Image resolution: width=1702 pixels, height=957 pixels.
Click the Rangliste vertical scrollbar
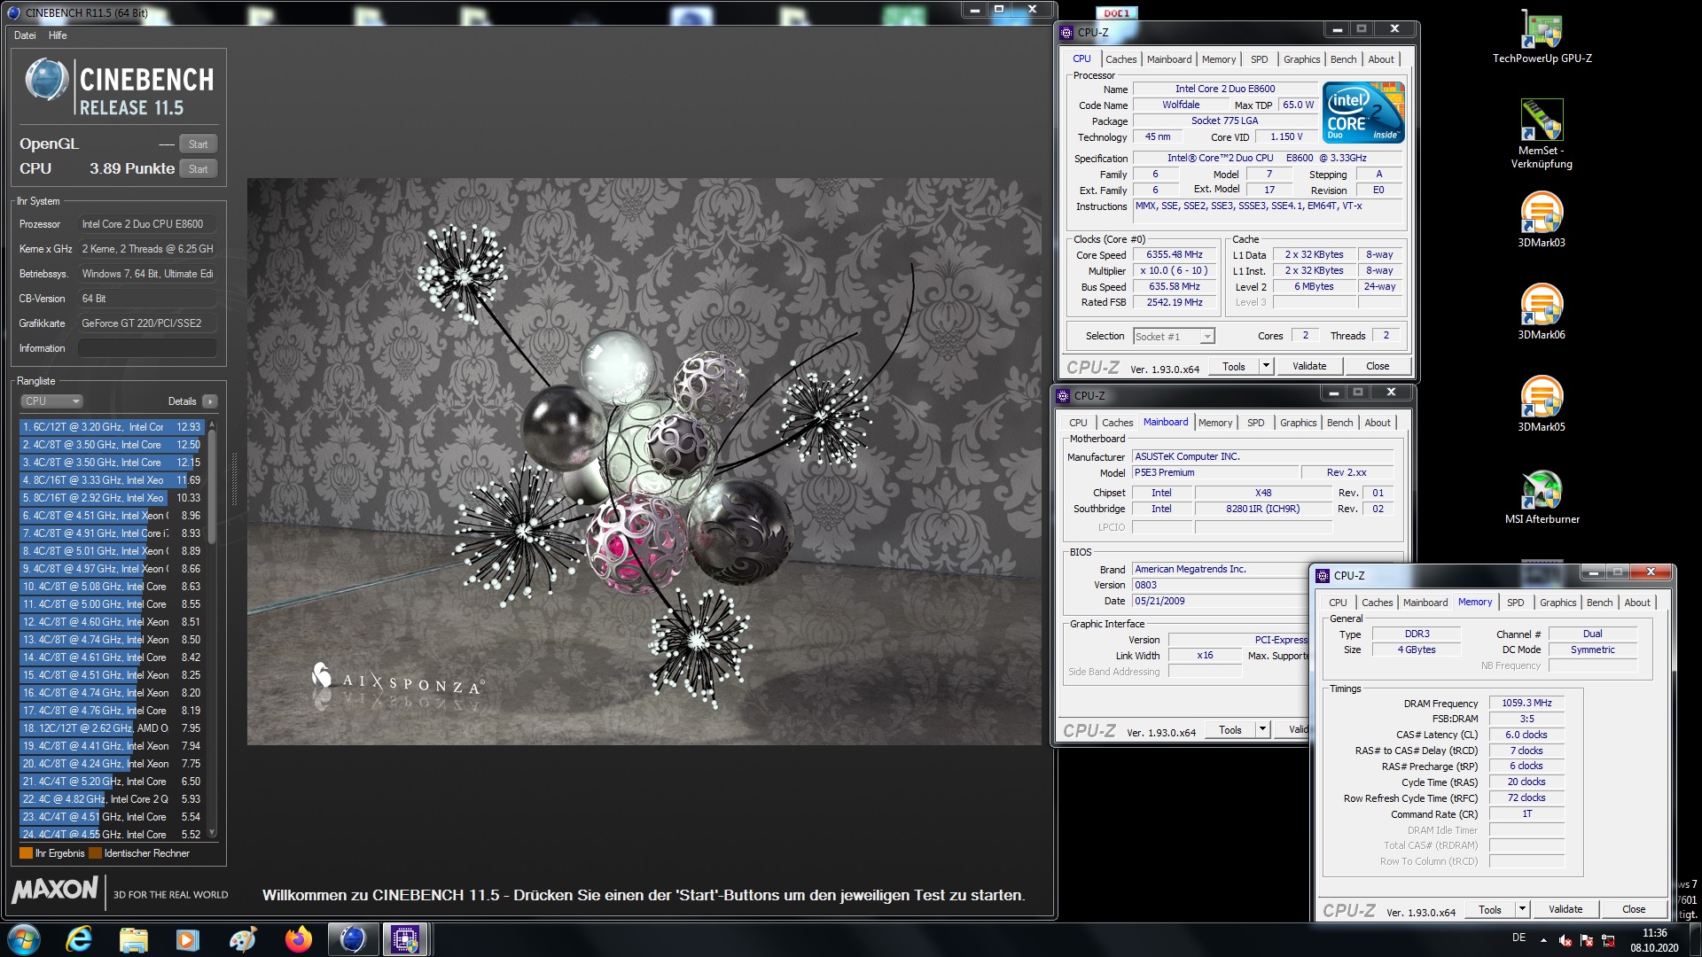(x=212, y=628)
